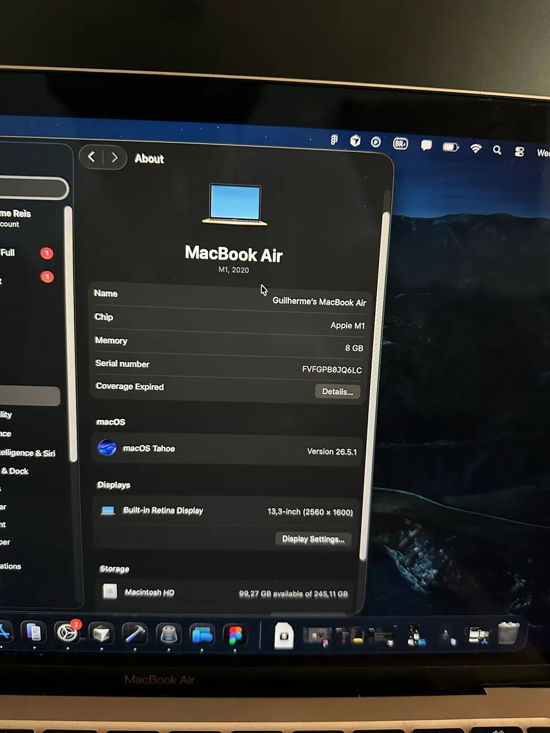Click the M1, 2020 subtitle
The image size is (550, 733).
(x=234, y=270)
